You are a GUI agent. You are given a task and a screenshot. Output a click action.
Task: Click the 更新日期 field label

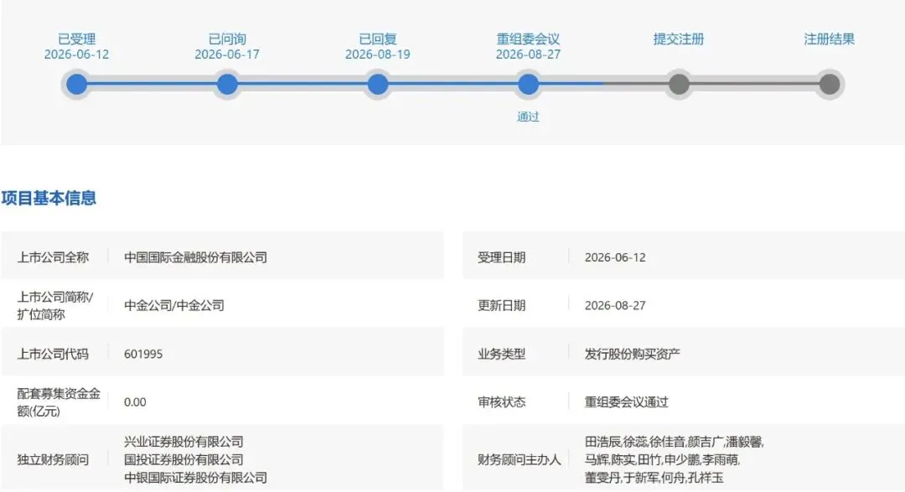coord(501,305)
